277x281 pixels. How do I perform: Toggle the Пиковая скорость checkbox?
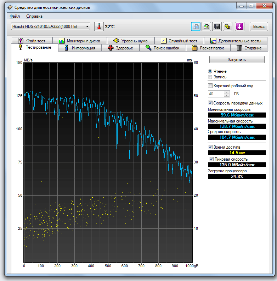211,159
